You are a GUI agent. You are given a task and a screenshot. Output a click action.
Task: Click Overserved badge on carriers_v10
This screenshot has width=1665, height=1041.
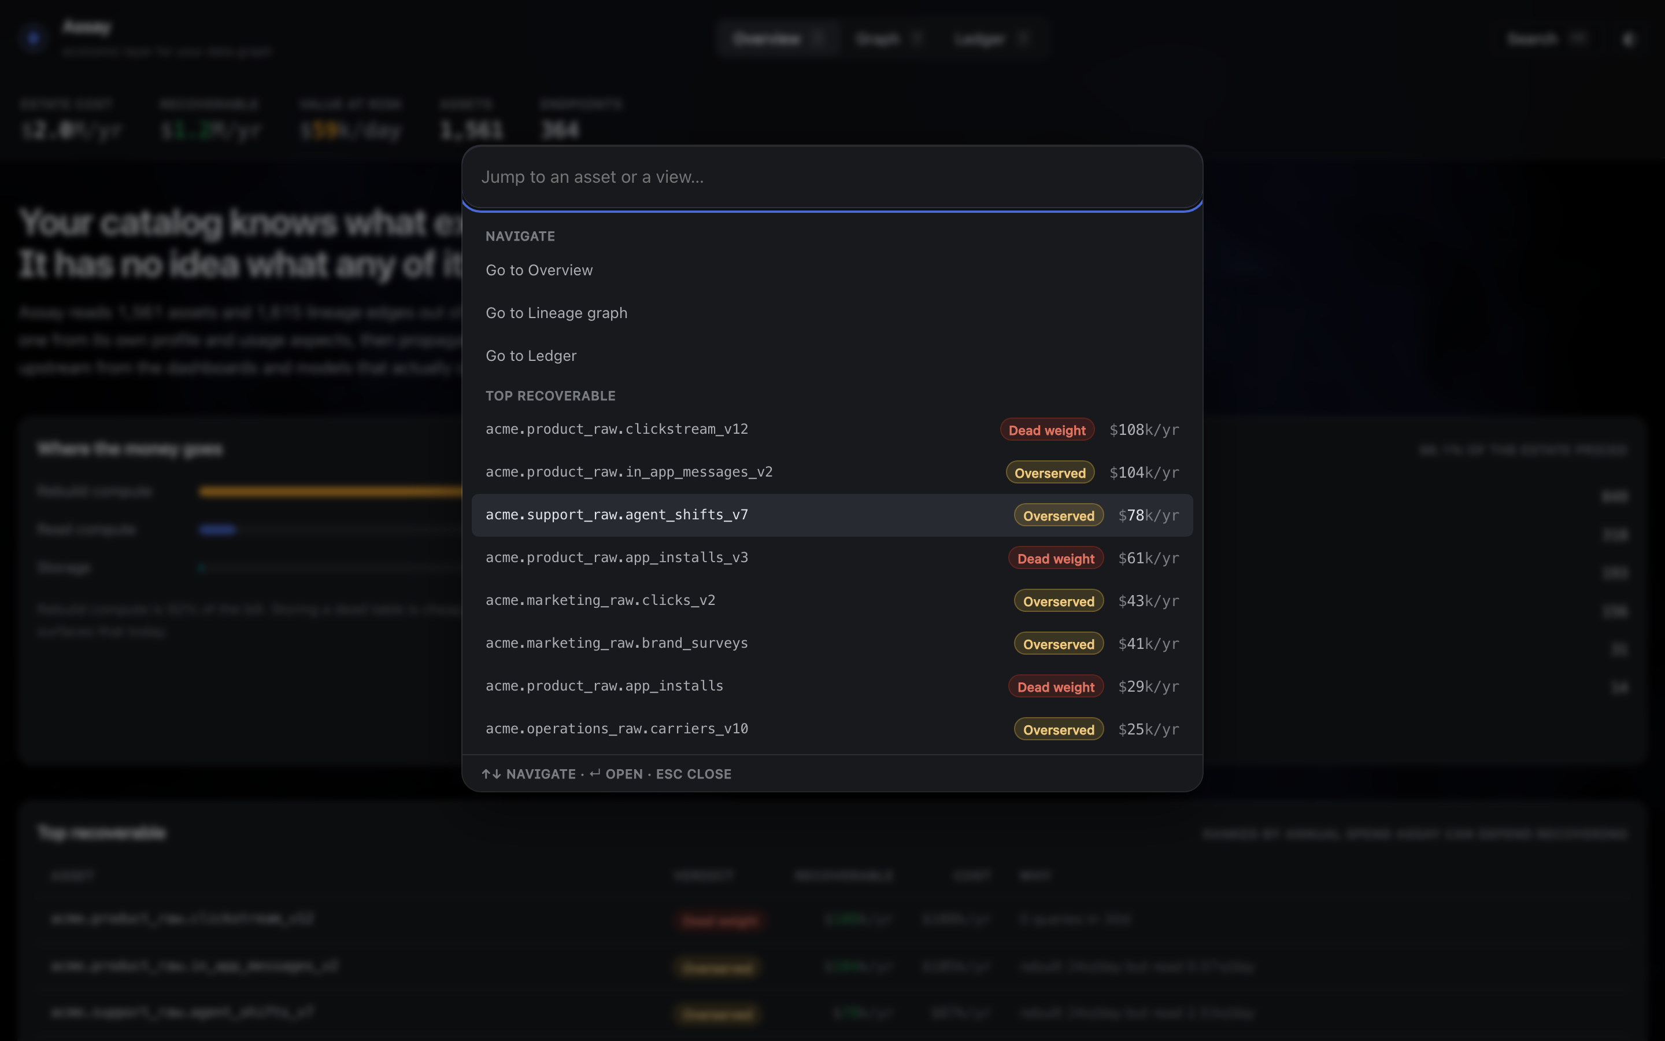click(1058, 729)
